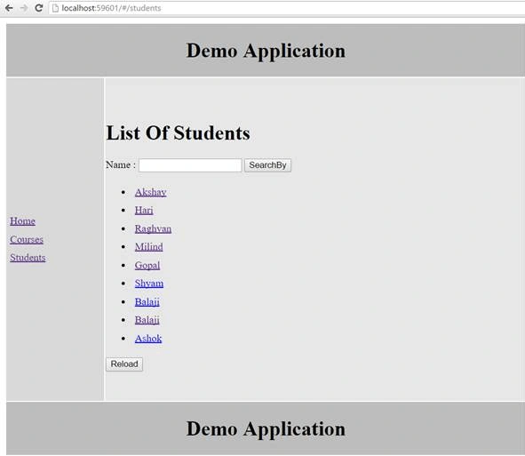Select the second Balaji link above Ashok

click(147, 320)
